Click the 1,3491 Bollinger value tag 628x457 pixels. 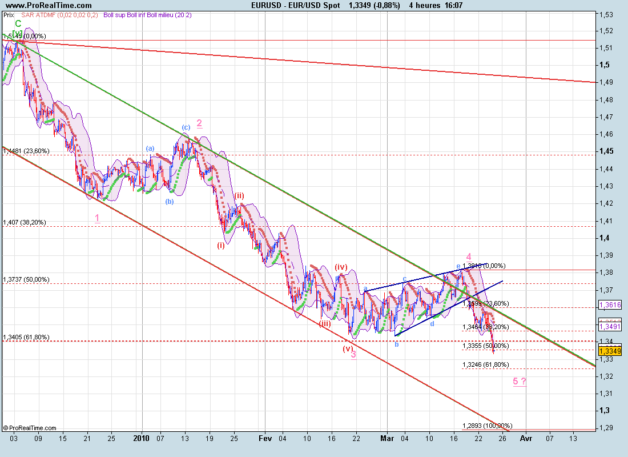pos(610,327)
